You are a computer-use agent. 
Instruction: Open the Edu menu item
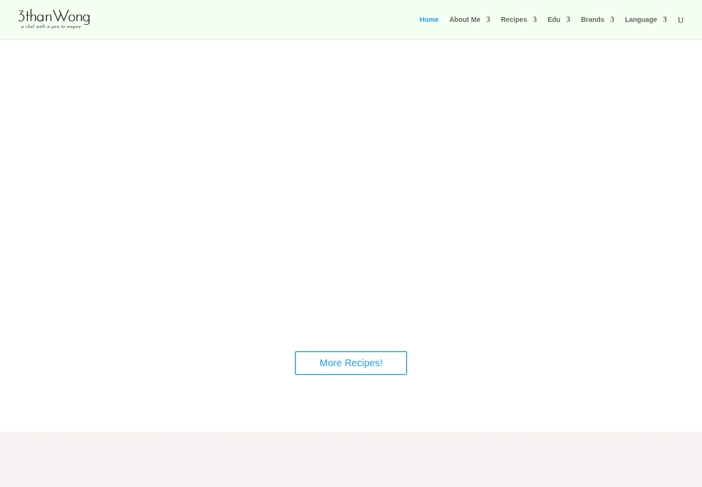[554, 19]
